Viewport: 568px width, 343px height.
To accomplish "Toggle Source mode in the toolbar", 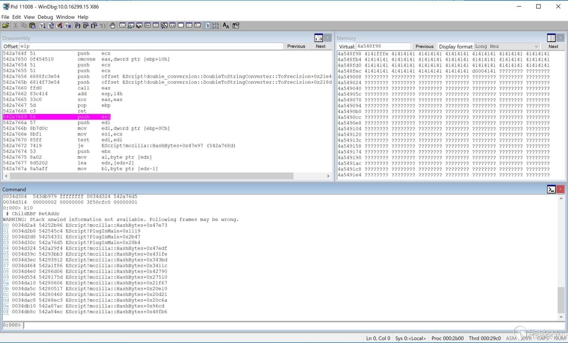I will [207, 25].
